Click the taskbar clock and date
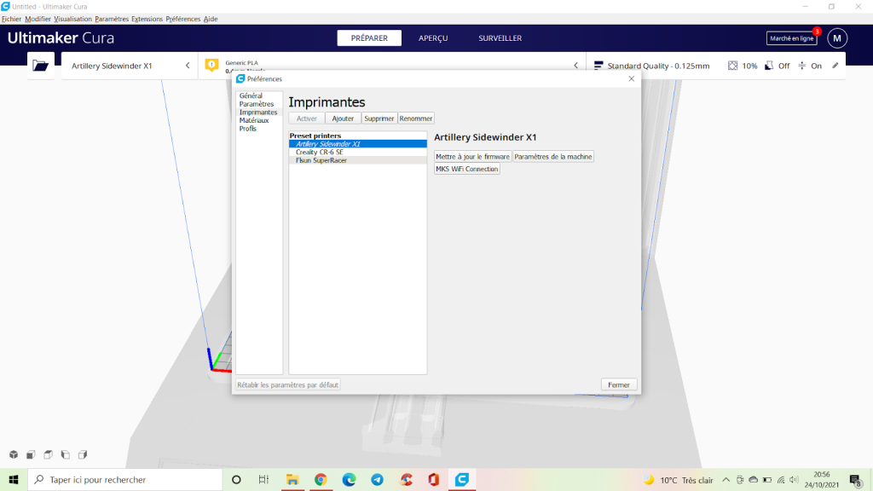 coord(821,480)
